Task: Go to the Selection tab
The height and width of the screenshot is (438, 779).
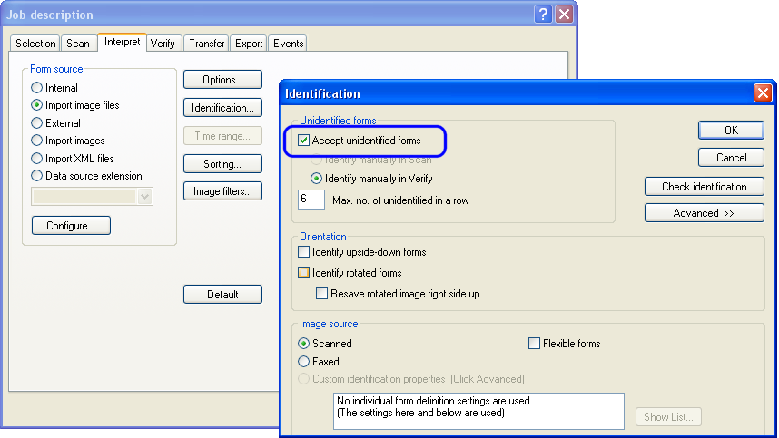Action: [x=35, y=44]
